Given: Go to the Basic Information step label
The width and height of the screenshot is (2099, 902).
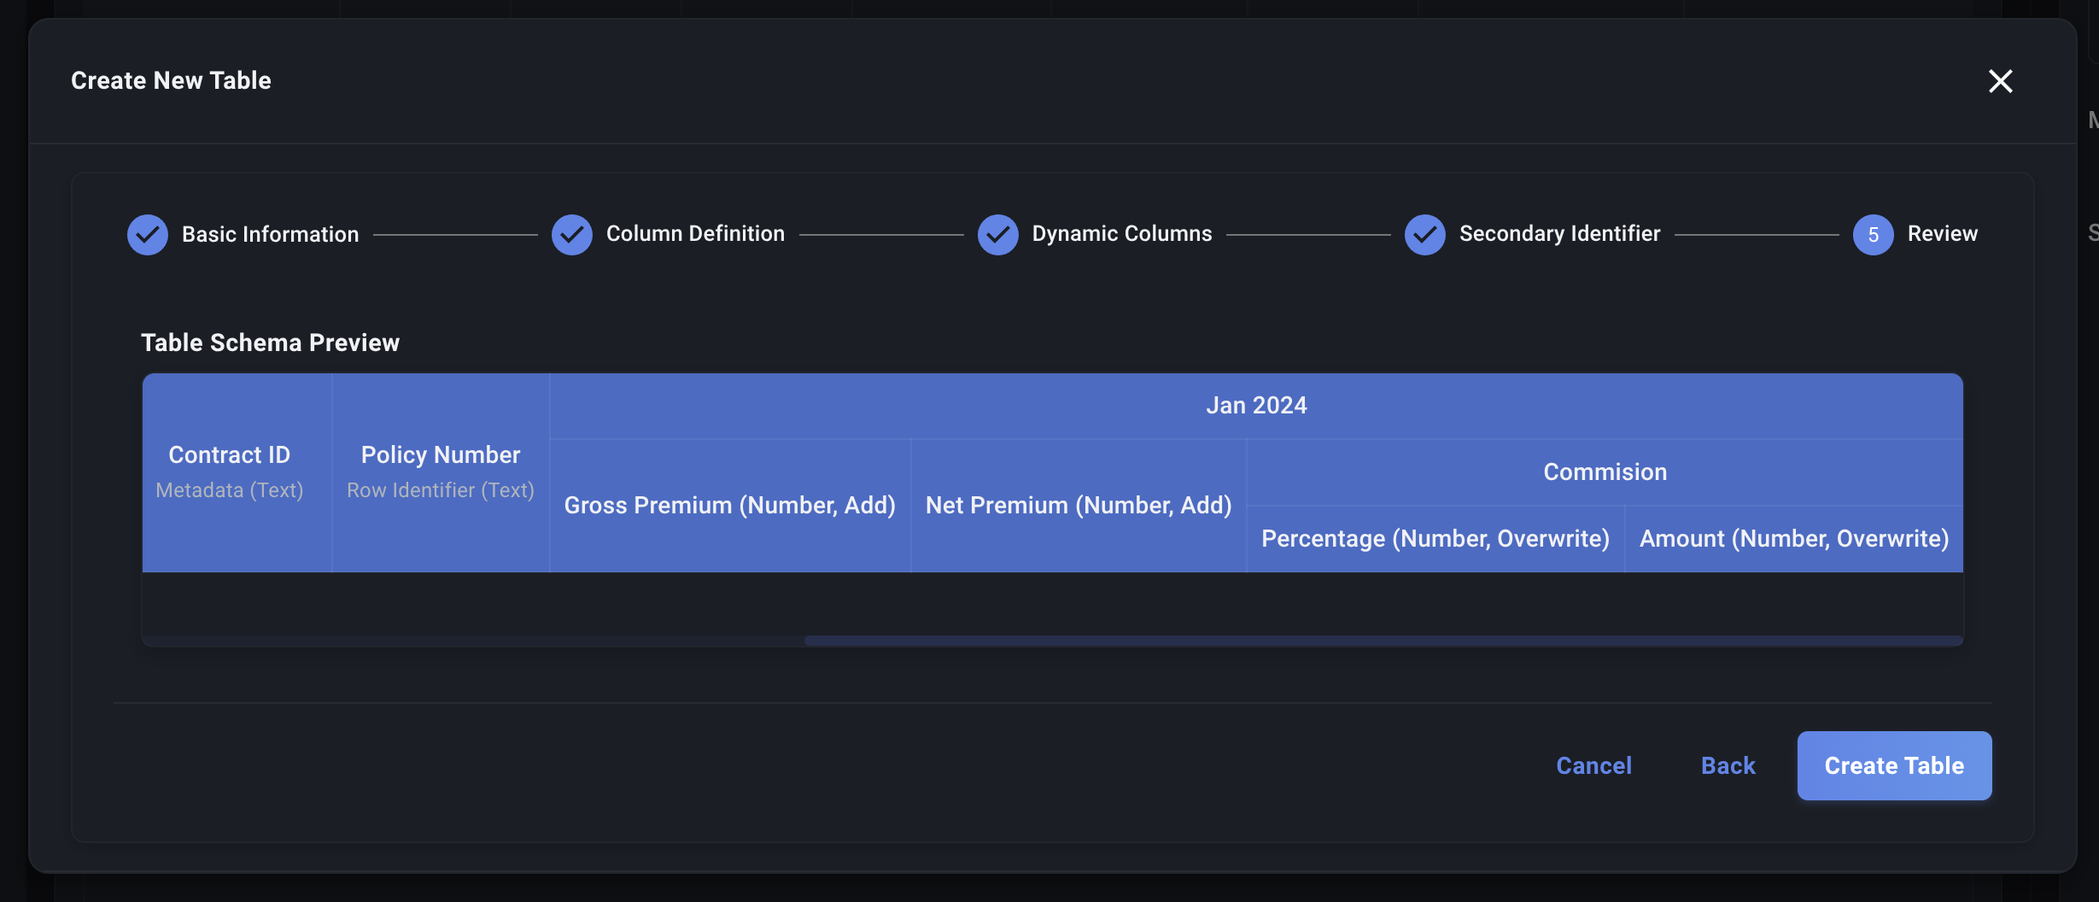Looking at the screenshot, I should click(x=270, y=235).
